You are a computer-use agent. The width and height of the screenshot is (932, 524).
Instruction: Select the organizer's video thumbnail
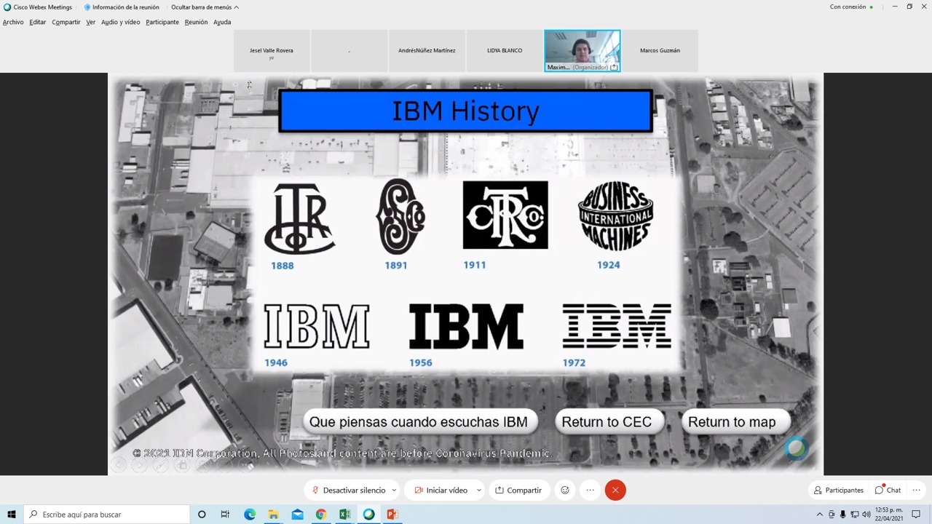point(582,51)
